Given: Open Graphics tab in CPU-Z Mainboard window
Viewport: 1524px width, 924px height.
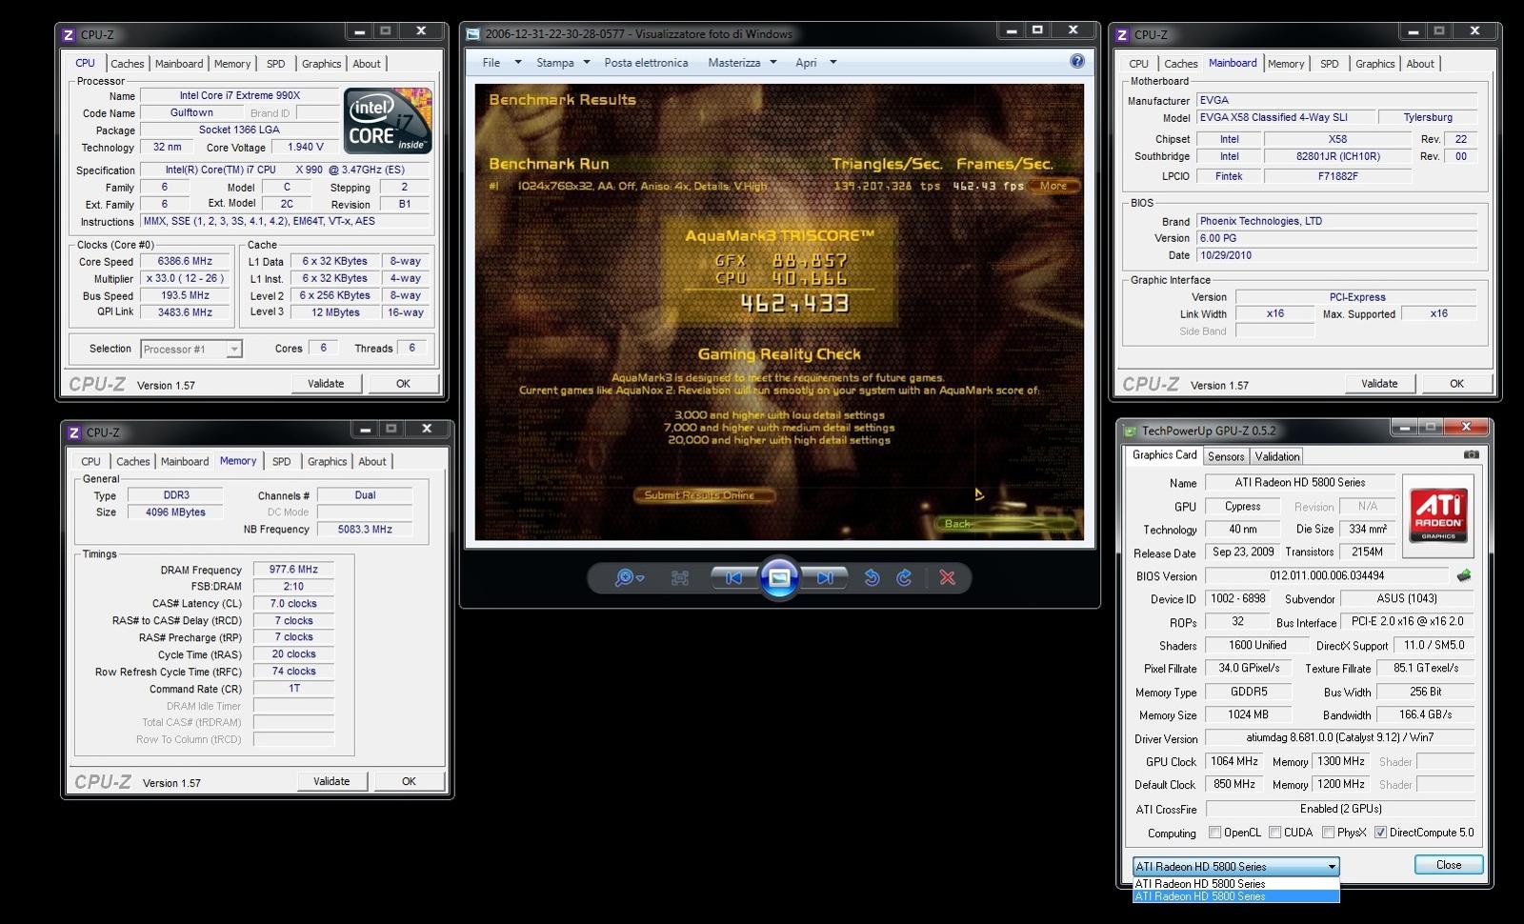Looking at the screenshot, I should click(1374, 64).
